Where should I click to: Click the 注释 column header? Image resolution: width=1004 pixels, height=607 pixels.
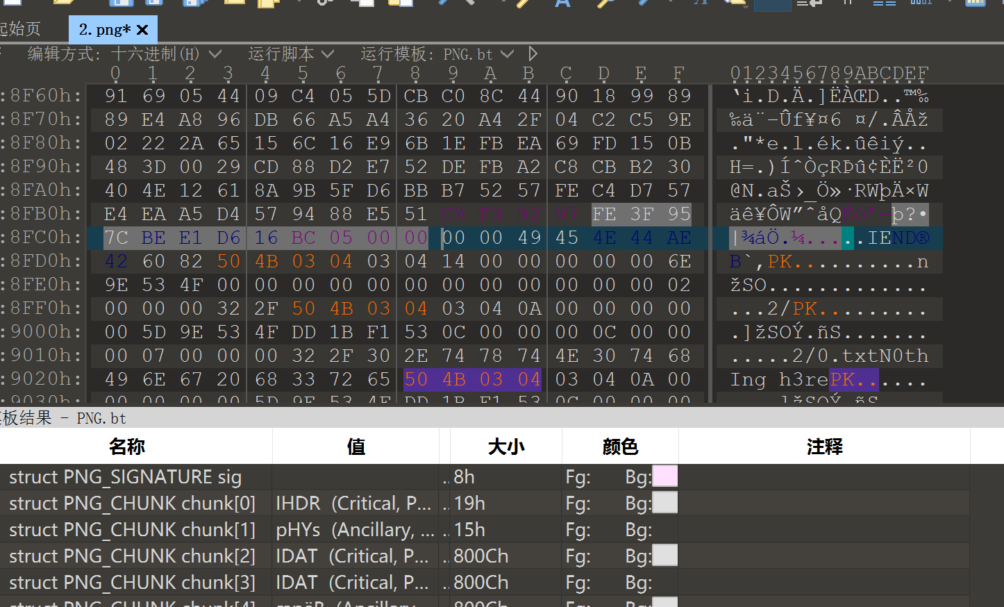824,447
